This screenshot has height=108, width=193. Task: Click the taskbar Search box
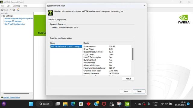pos(44,104)
